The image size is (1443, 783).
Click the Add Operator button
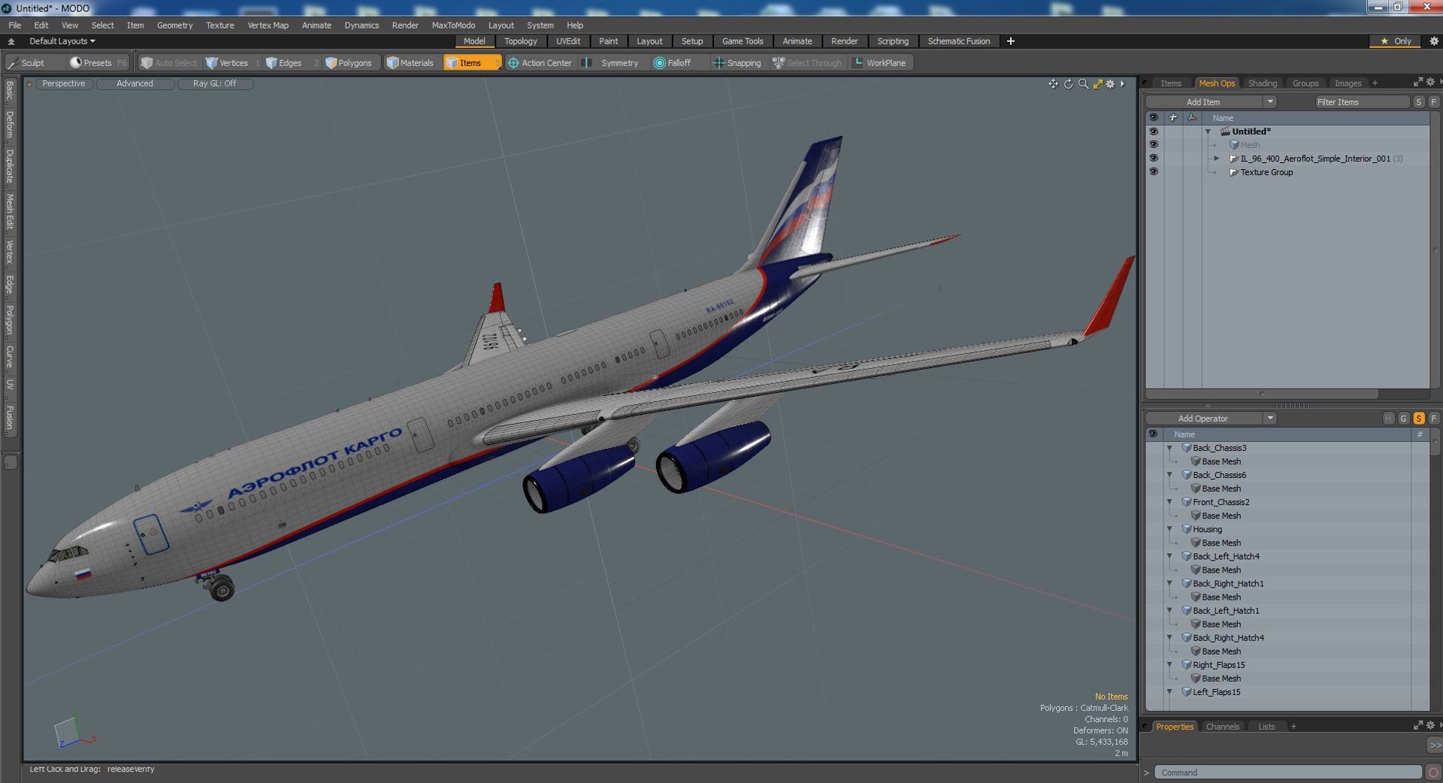coord(1203,419)
